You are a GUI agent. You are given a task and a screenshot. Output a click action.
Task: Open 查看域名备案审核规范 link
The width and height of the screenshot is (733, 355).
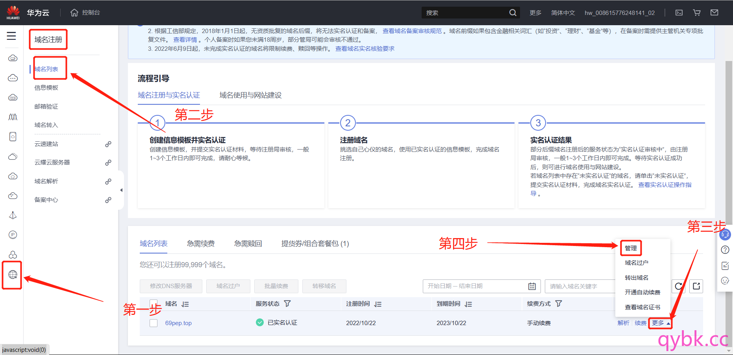click(x=412, y=31)
